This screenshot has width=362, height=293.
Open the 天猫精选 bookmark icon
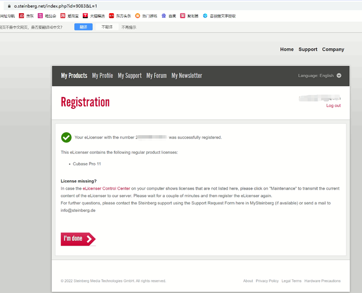point(85,16)
